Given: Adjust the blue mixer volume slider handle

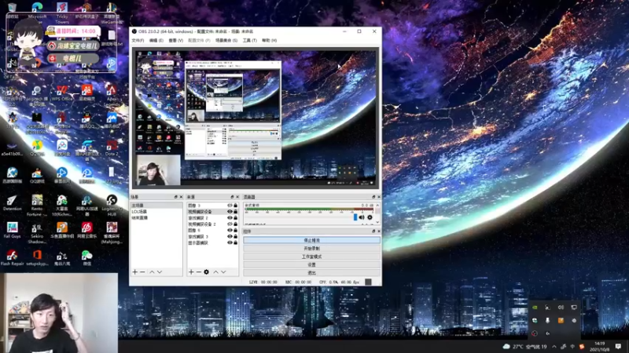Looking at the screenshot, I should pyautogui.click(x=355, y=217).
